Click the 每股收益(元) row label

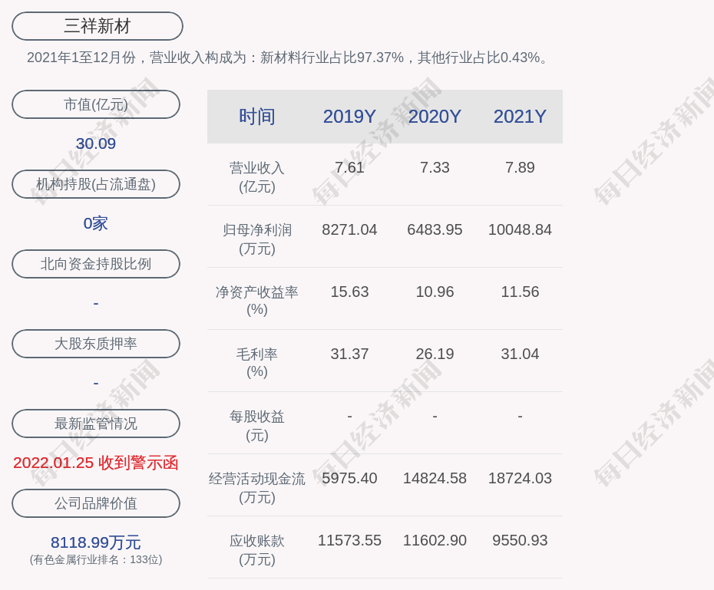point(257,426)
